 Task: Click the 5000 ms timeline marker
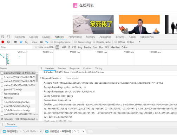22,52
